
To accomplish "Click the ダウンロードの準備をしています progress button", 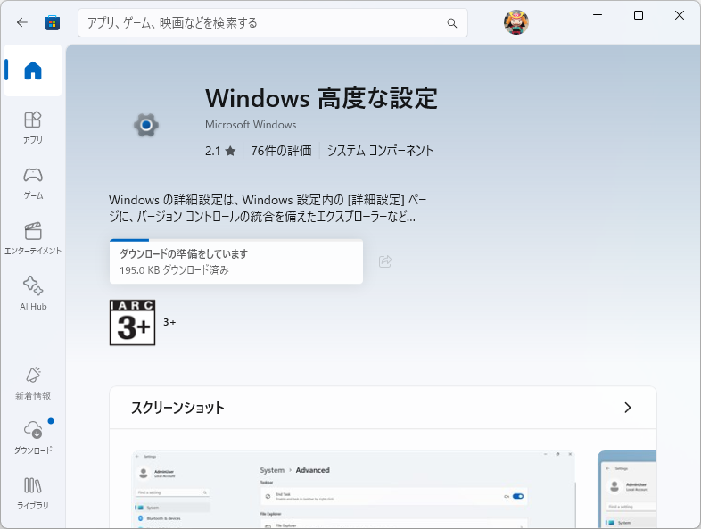I will coord(236,261).
